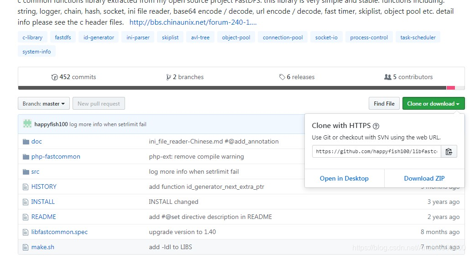
Task: Open the make.sh file link
Action: click(42, 247)
